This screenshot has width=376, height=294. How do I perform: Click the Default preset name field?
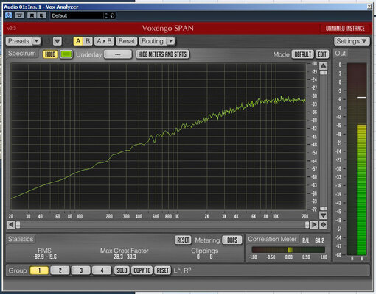[x=77, y=15]
